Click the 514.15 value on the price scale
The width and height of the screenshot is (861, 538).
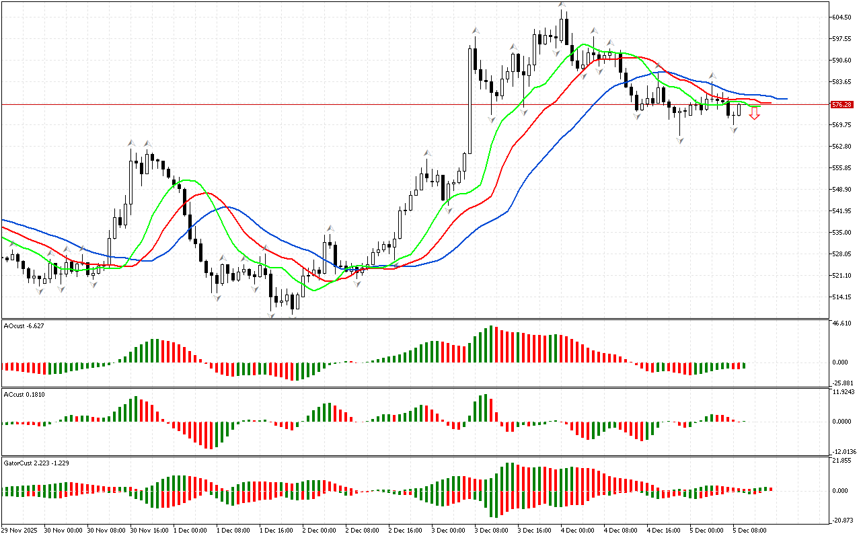(x=842, y=297)
